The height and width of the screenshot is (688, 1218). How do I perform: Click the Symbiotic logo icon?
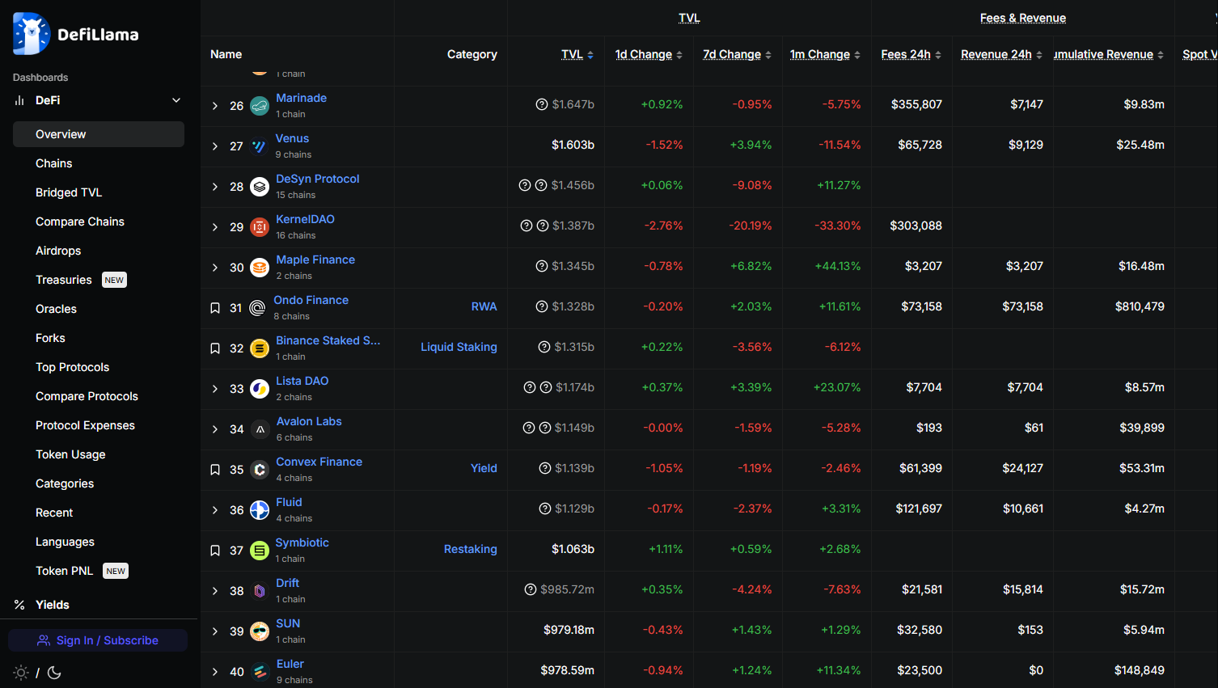[260, 551]
